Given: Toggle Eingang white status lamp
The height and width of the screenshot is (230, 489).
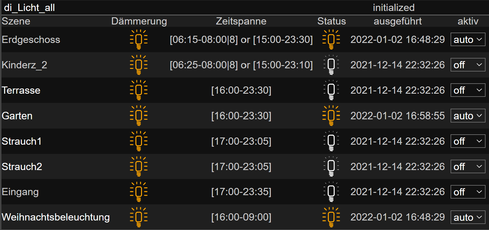Looking at the screenshot, I should tap(331, 192).
